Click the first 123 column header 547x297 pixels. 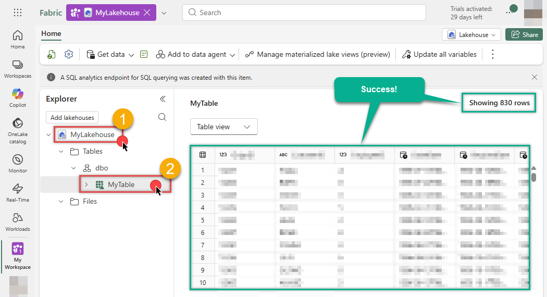(245, 155)
